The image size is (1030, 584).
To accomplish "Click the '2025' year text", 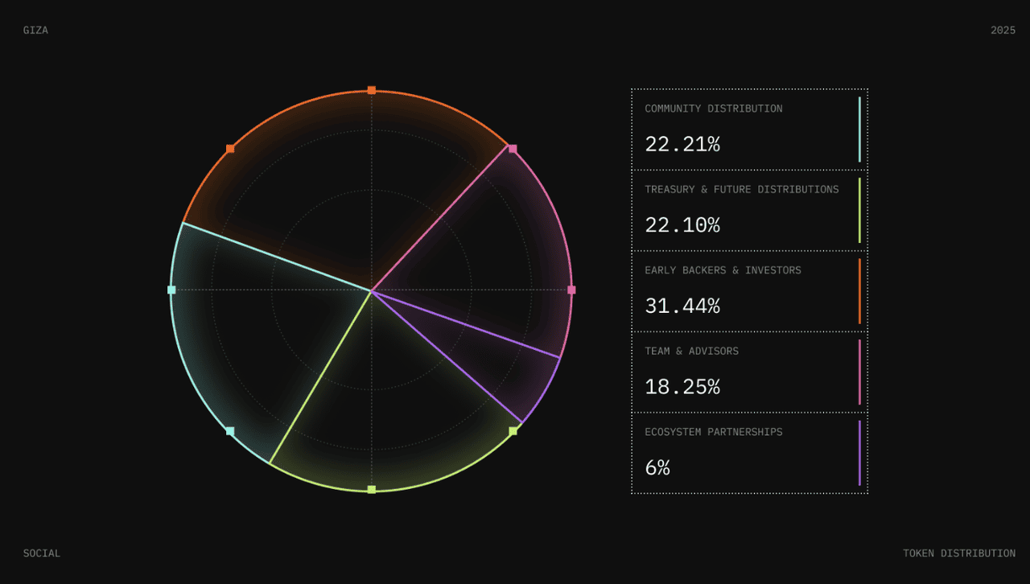I will click(x=1003, y=31).
